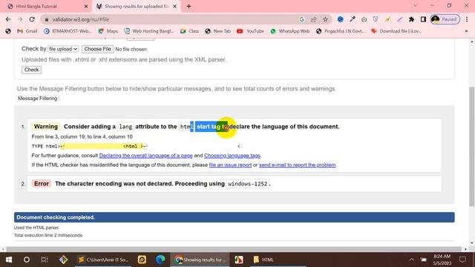Bookmark this page with star icon
The width and height of the screenshot is (475, 267).
325,19
